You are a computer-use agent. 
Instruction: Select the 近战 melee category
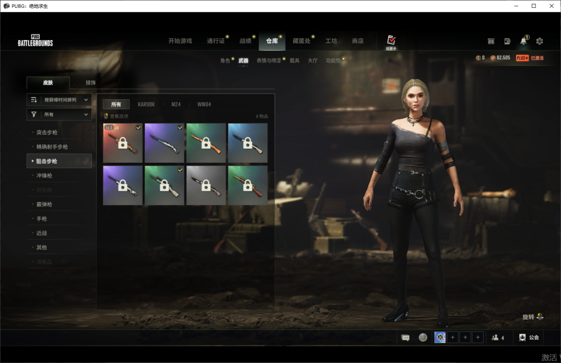(x=59, y=233)
